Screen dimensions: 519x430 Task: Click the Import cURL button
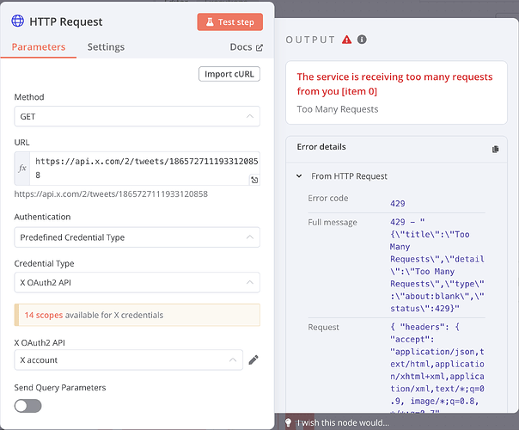[229, 74]
